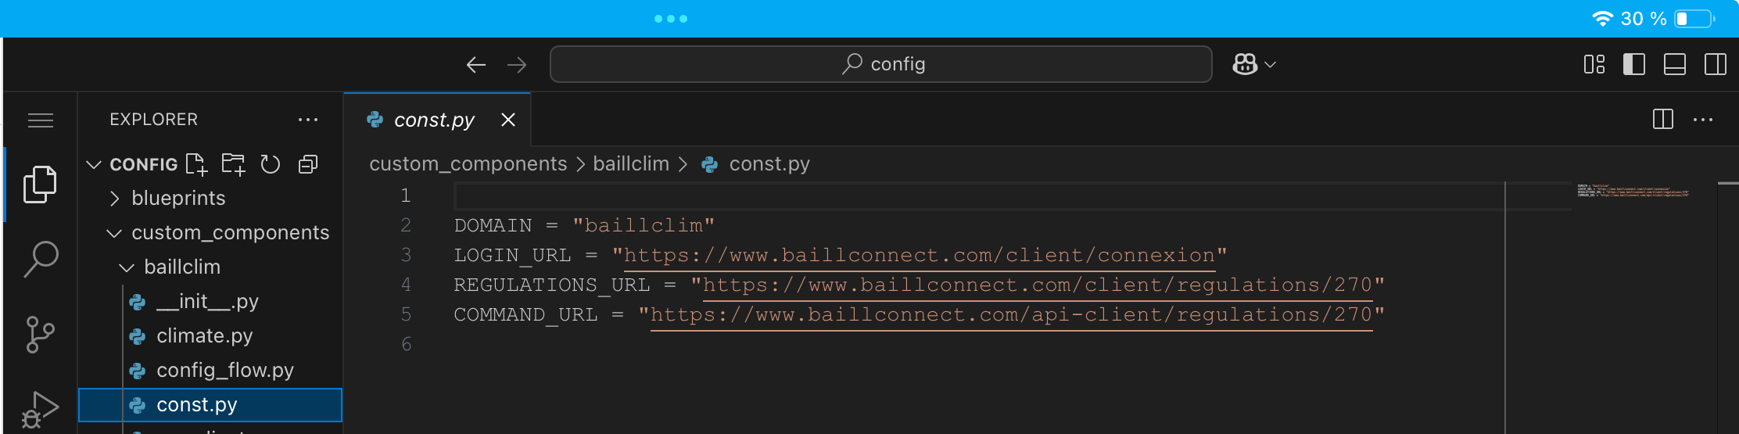Select the const.py editor tab

[x=435, y=120]
